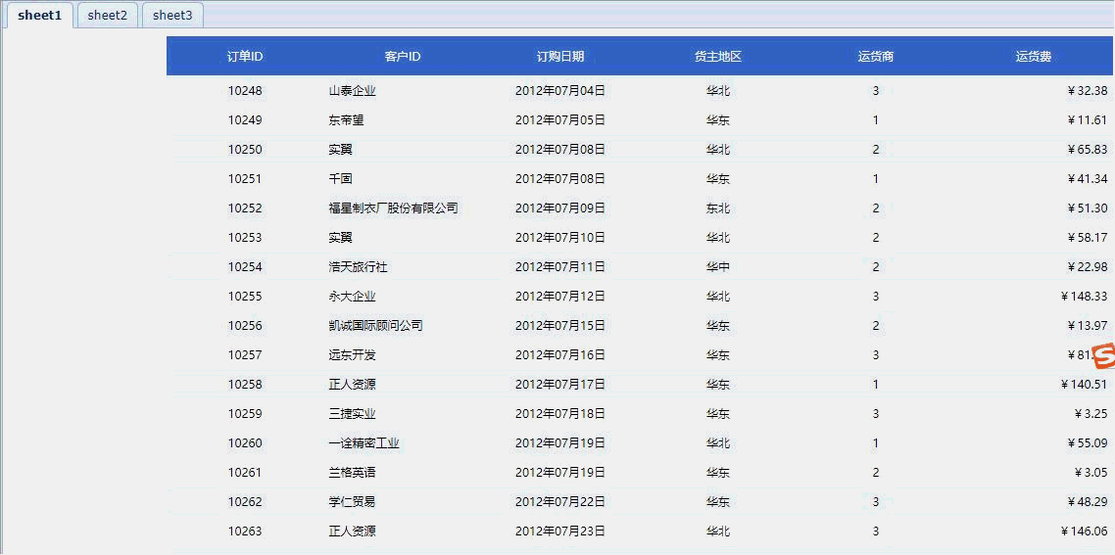Select order ID cell 10260
The width and height of the screenshot is (1115, 555).
click(x=245, y=443)
